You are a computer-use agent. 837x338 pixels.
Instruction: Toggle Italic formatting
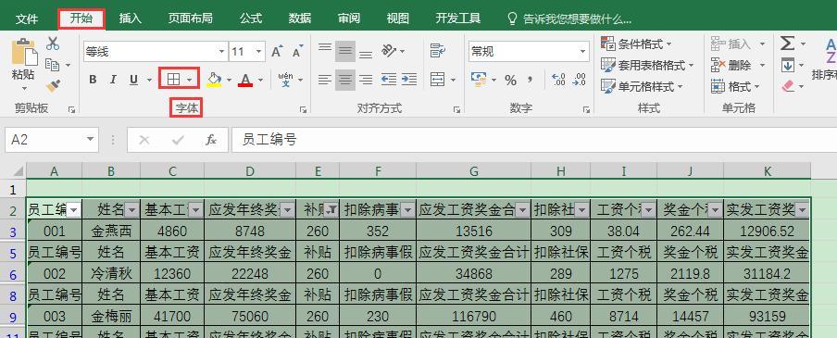(113, 80)
